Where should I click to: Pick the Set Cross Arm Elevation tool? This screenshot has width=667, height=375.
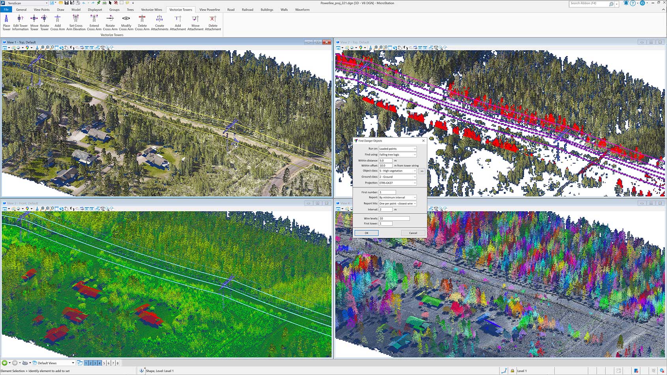tap(76, 22)
